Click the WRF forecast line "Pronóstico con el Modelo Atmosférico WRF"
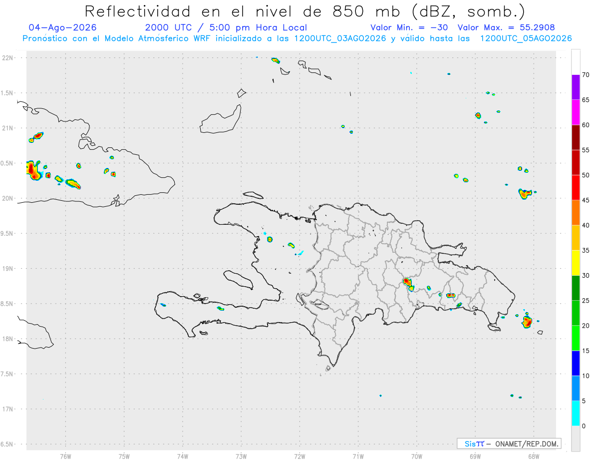Viewport: 599px width, 463px height. [x=117, y=38]
